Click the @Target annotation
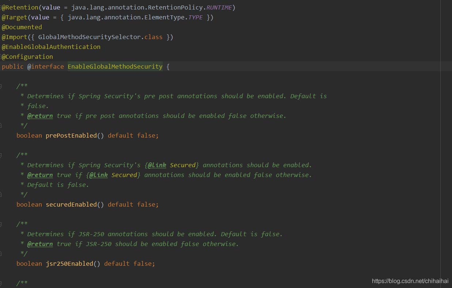 coord(15,17)
